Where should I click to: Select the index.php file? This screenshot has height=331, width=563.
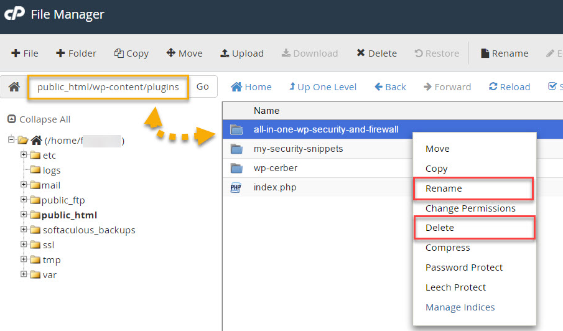(275, 187)
